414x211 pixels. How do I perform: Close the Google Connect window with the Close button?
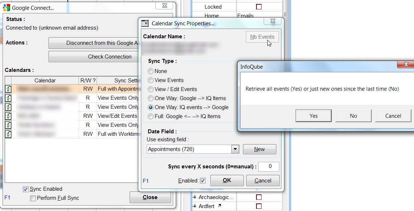(150, 197)
